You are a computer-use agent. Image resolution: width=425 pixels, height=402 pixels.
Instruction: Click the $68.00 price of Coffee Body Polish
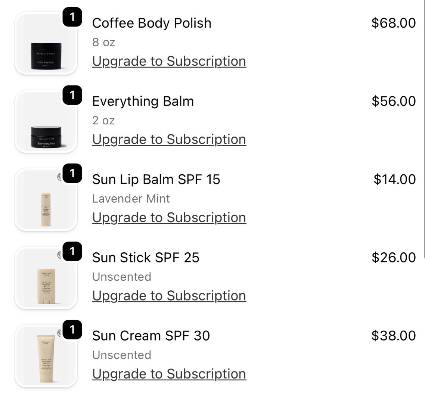click(393, 23)
